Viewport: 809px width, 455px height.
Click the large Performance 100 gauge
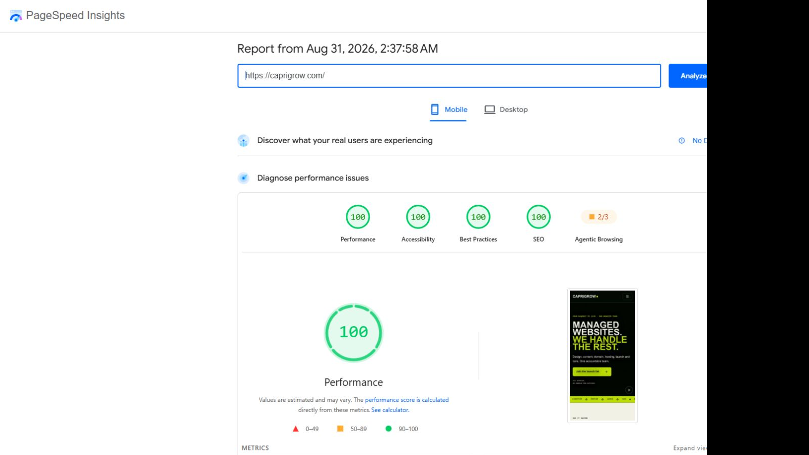pyautogui.click(x=353, y=332)
